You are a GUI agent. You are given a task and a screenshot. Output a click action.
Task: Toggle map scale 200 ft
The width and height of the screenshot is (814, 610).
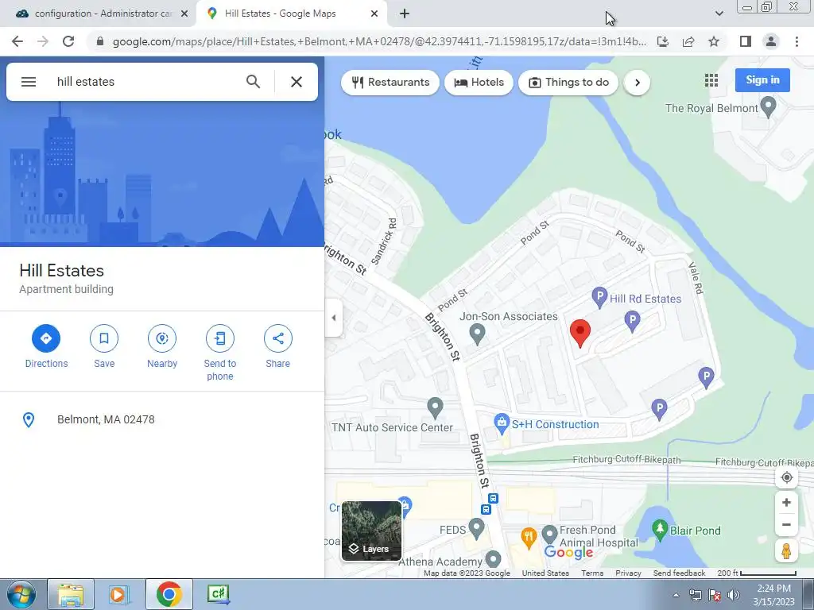click(757, 573)
